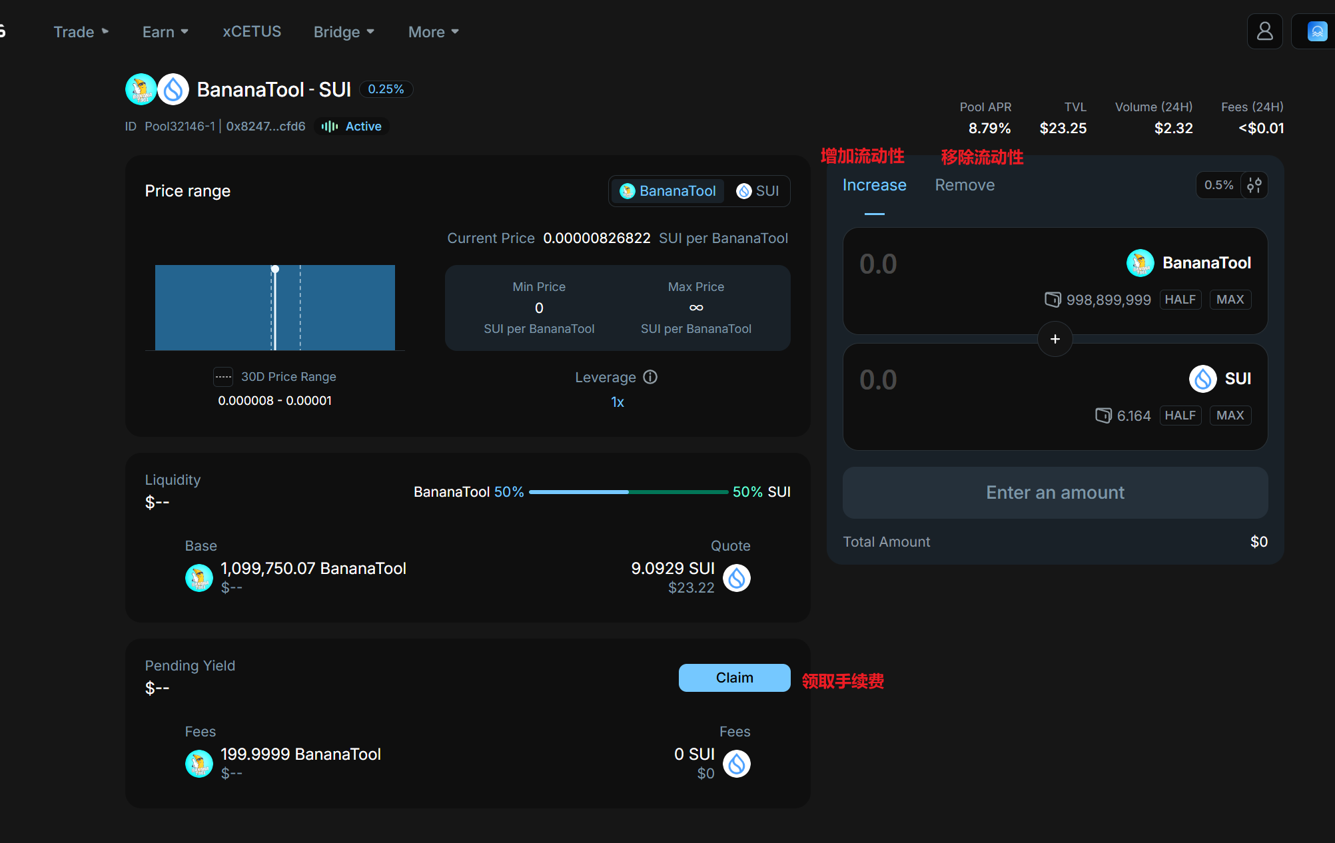Open slippage settings sliders icon
Viewport: 1335px width, 843px height.
[1254, 185]
